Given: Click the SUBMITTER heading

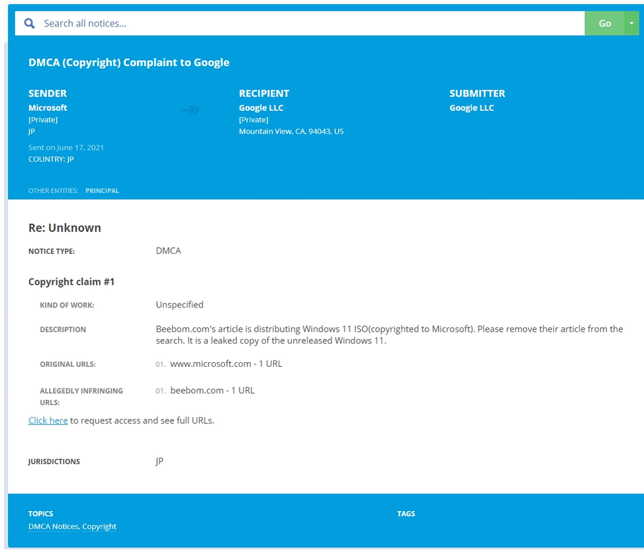Looking at the screenshot, I should point(477,93).
